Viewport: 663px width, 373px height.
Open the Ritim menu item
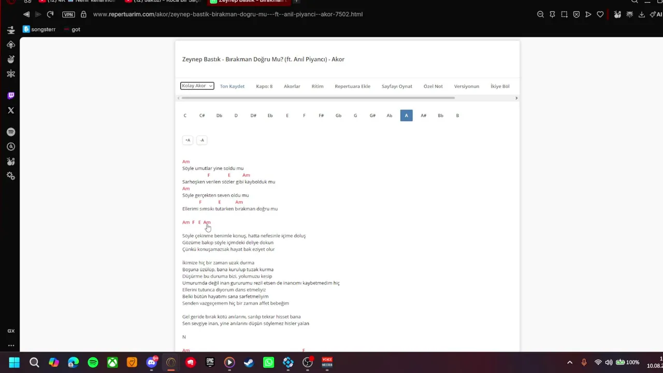click(318, 86)
